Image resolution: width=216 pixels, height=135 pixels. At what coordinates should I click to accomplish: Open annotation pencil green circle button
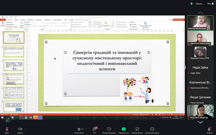click(8, 119)
